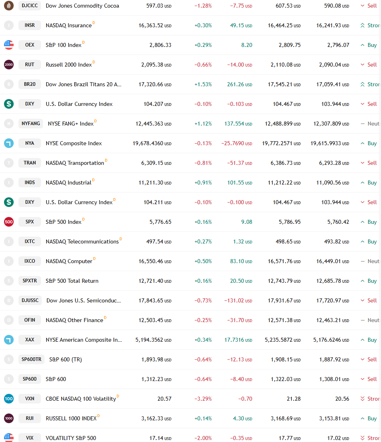
Task: Click the S&P 100 Index US flag icon
Action: [x=9, y=45]
